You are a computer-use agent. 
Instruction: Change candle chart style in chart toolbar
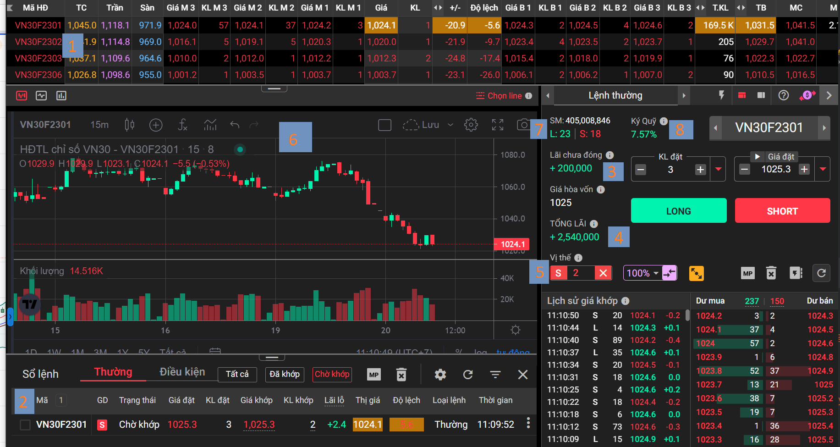(x=130, y=125)
